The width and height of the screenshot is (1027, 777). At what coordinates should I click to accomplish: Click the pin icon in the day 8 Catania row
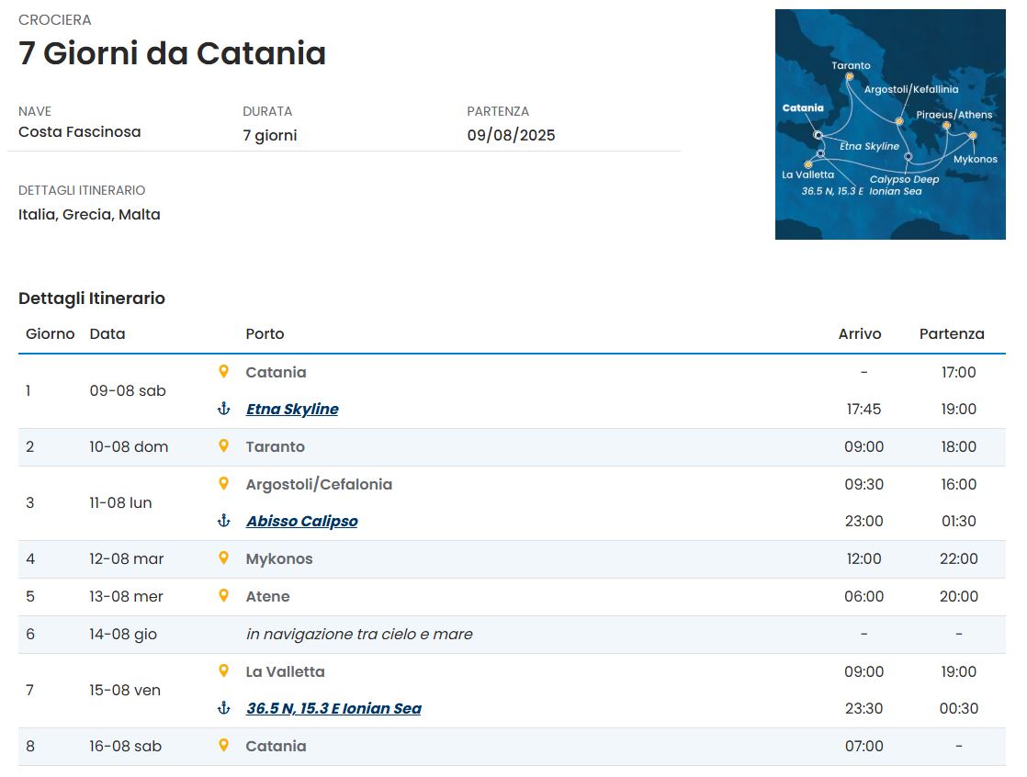tap(223, 745)
